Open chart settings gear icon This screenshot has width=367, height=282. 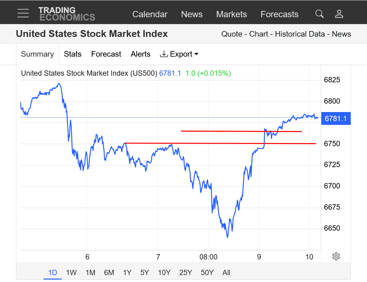point(336,256)
